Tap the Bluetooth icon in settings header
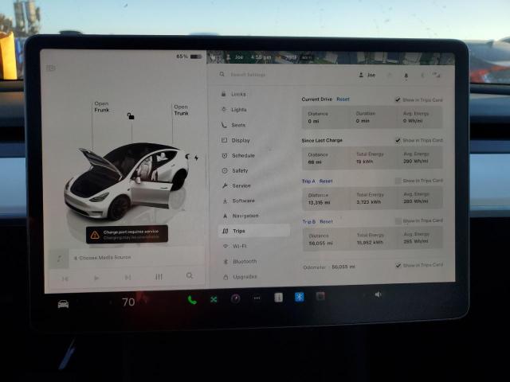 click(x=422, y=76)
